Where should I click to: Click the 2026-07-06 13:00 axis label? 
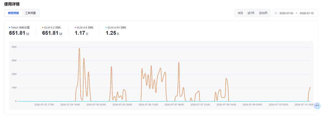[x=148, y=104]
